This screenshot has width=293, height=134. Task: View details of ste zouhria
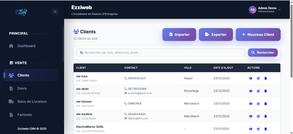[x=251, y=116]
